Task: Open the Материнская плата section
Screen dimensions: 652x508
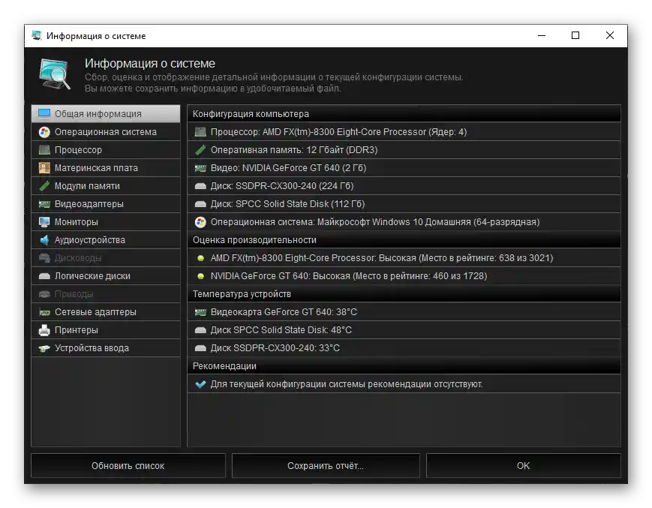Action: point(106,168)
